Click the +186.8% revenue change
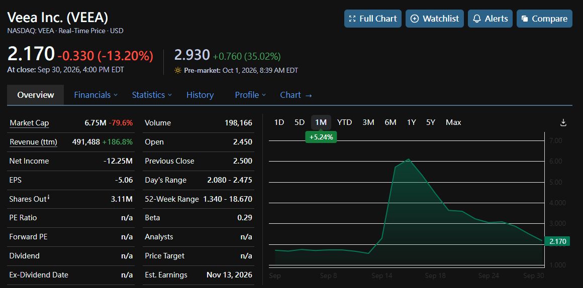 tap(118, 142)
